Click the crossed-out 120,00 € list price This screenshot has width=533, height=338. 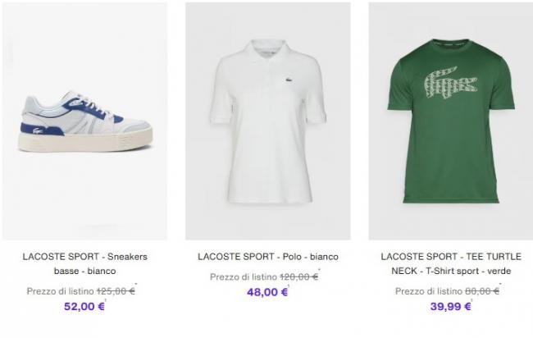[299, 277]
